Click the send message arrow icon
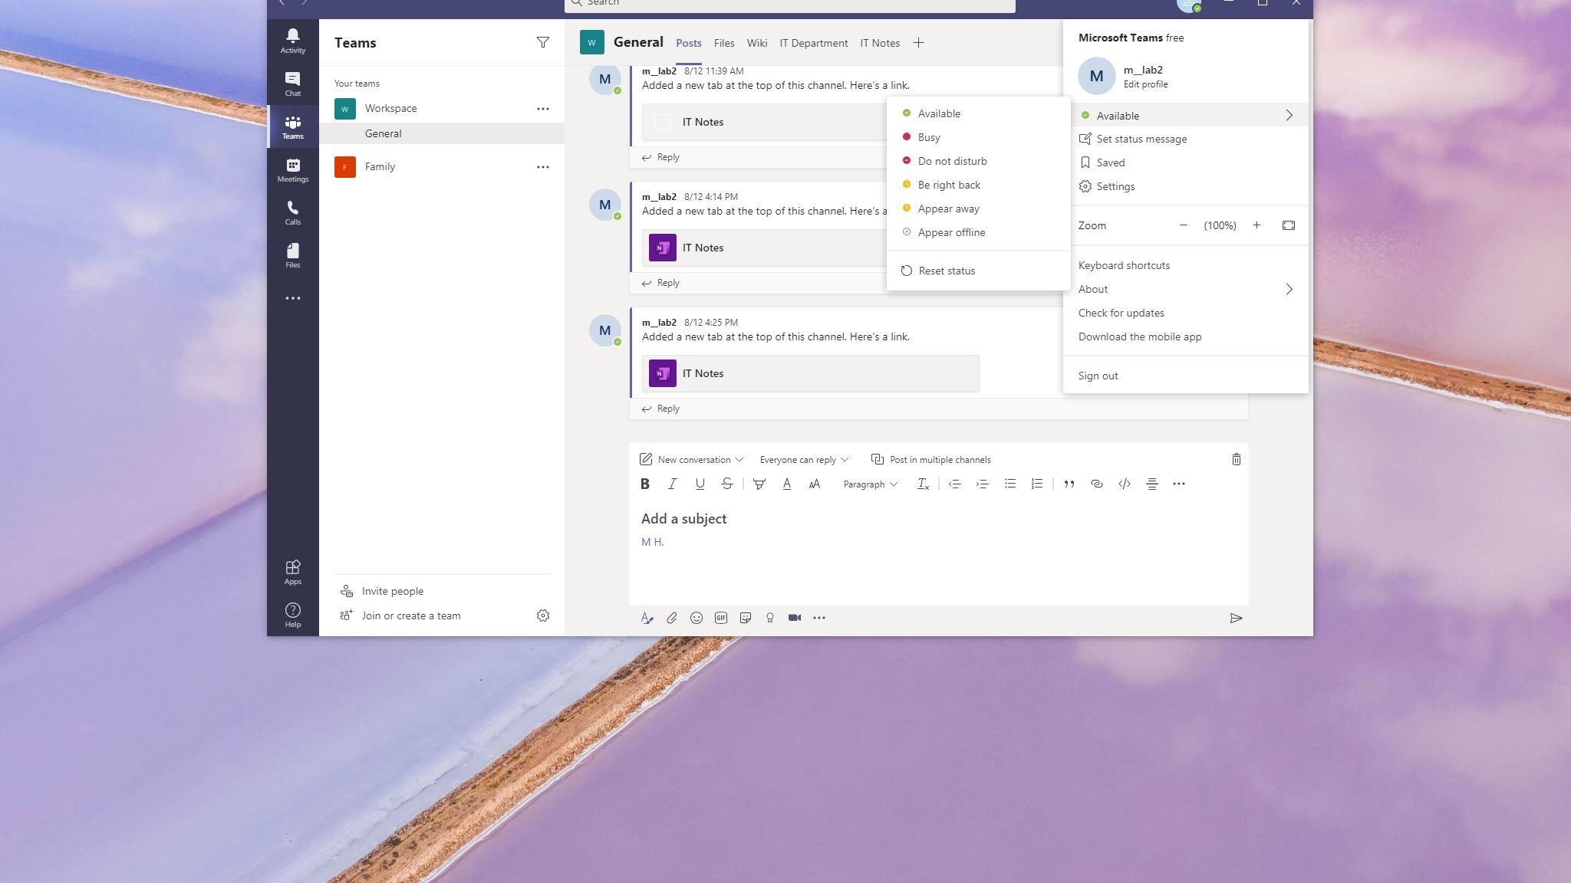Image resolution: width=1571 pixels, height=883 pixels. pyautogui.click(x=1236, y=618)
